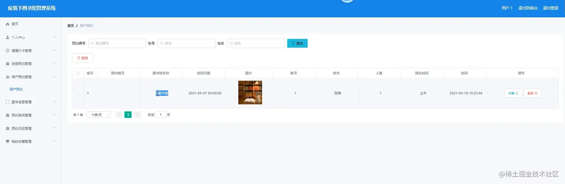This screenshot has width=565, height=184.
Task: Click the 健康打卡管理 clock icon
Action: 7,51
